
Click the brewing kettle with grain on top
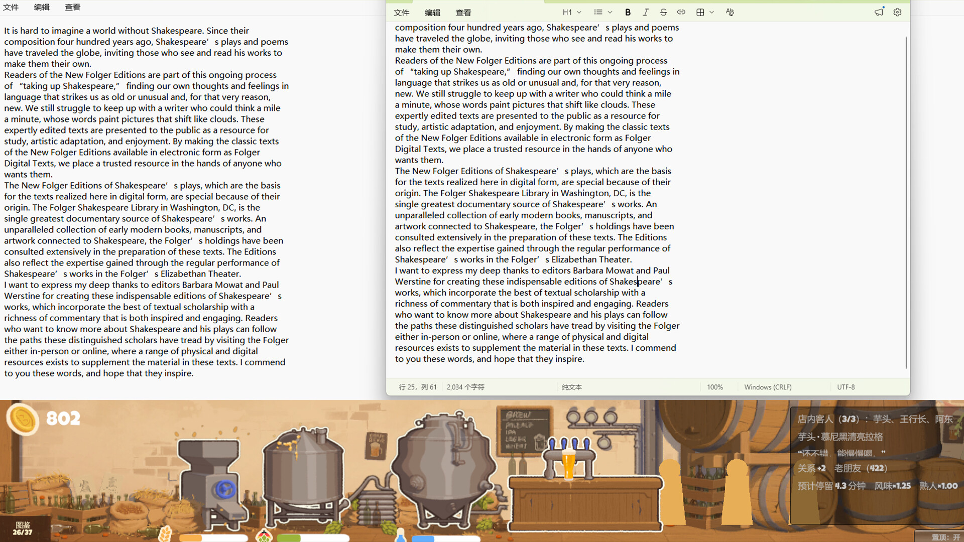point(303,477)
